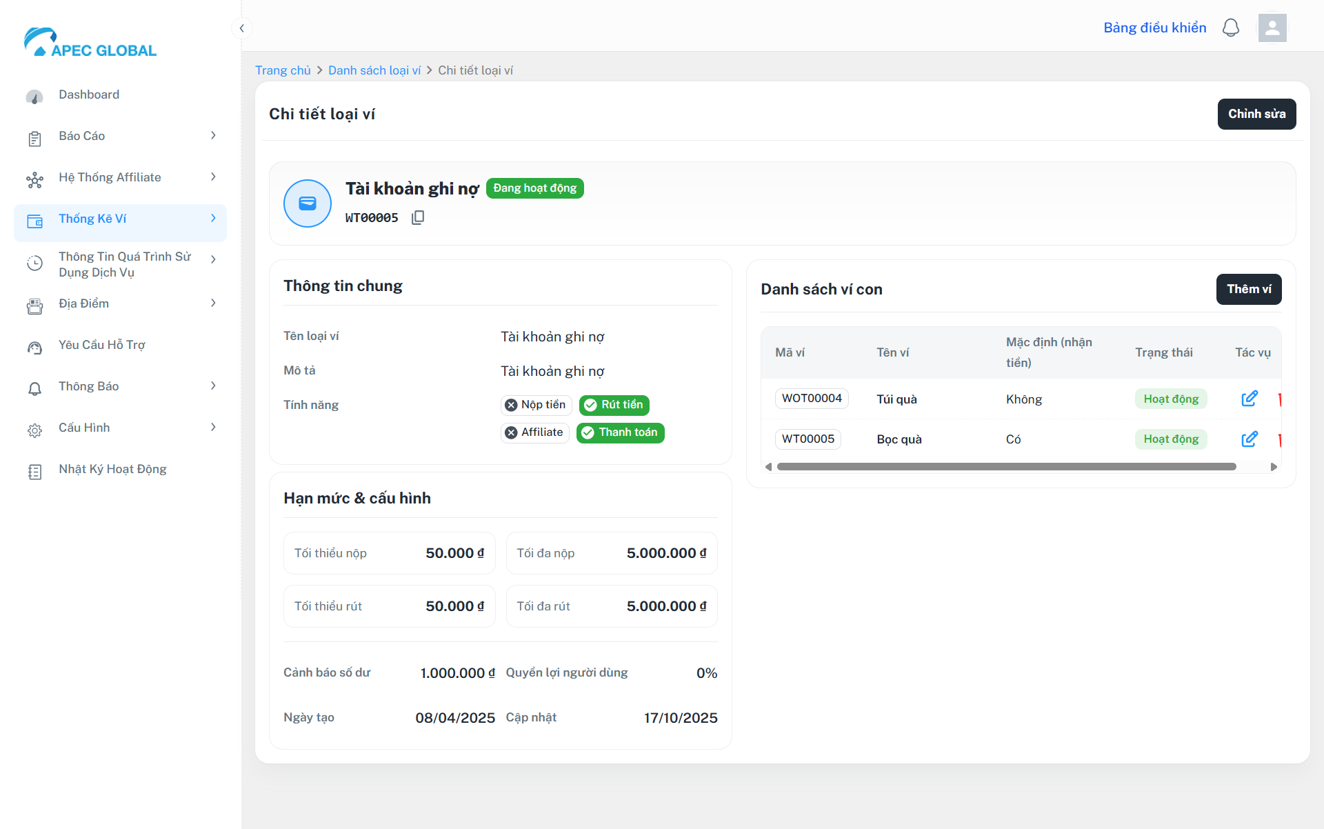The width and height of the screenshot is (1324, 829).
Task: Collapse the sidebar with arrow icon
Action: tap(241, 28)
